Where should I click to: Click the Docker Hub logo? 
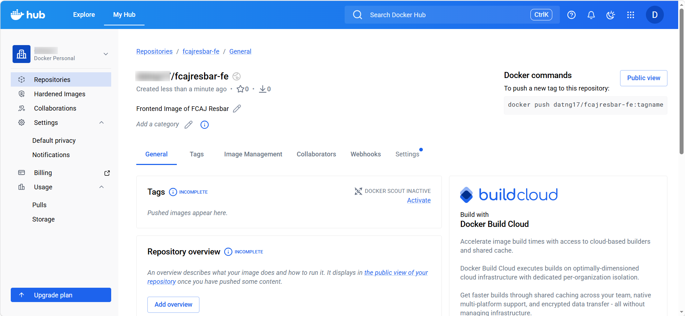[x=28, y=15]
